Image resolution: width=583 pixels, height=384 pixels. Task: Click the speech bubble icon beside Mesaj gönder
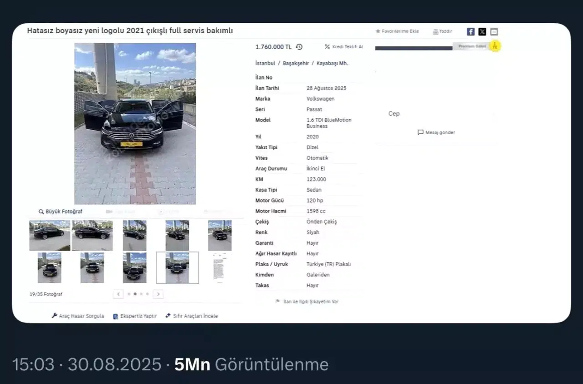pos(420,132)
